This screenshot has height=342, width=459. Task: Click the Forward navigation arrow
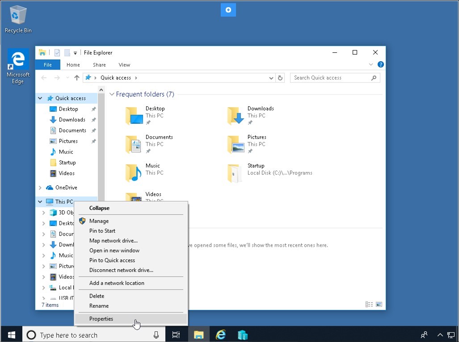tap(57, 78)
